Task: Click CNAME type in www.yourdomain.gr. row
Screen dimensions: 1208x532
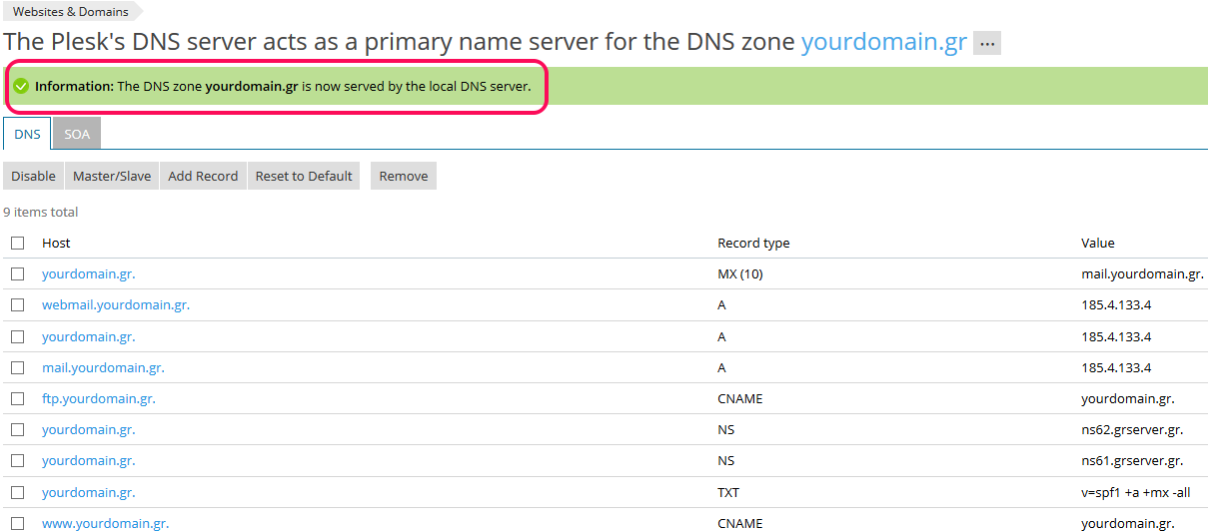Action: point(740,523)
